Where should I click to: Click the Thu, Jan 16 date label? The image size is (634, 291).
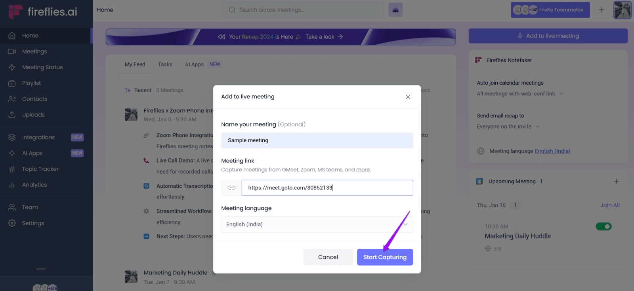coord(491,205)
